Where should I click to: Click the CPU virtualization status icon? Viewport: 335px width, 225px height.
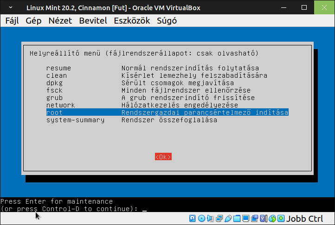[264, 219]
